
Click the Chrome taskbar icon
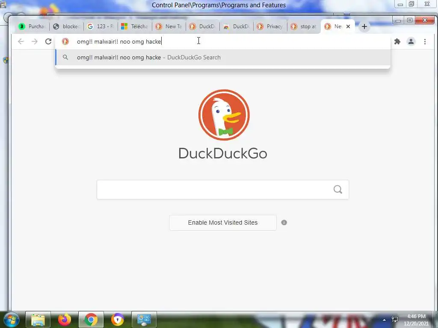91,319
